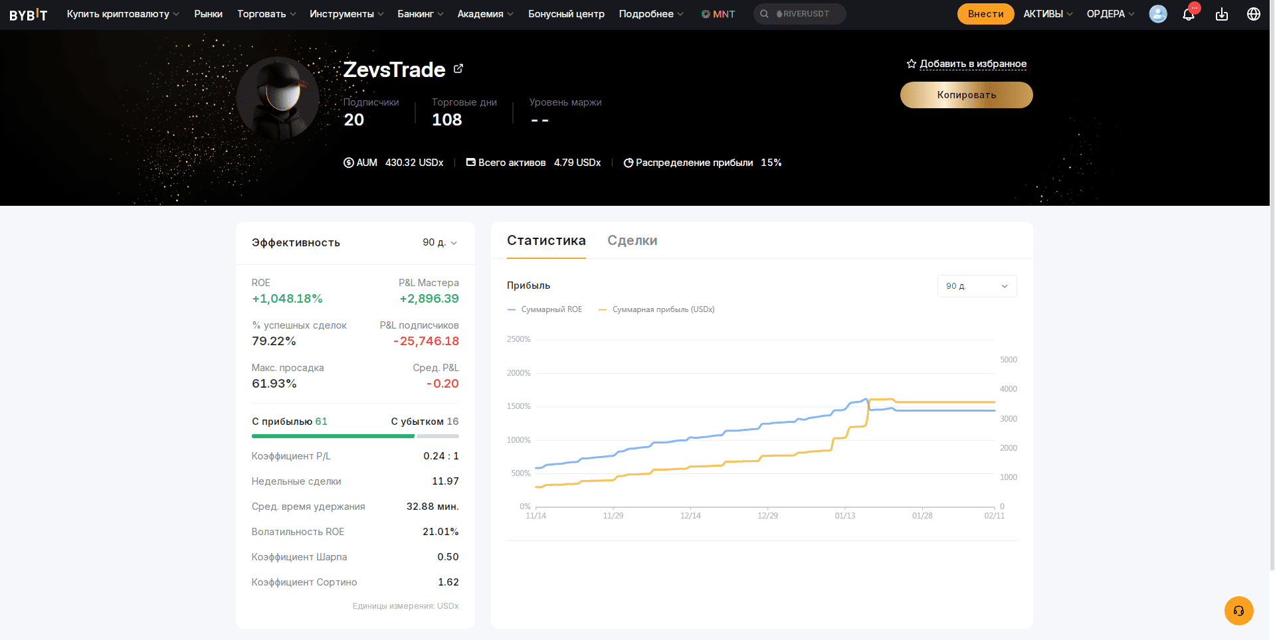Switch to the Статистика tab
The width and height of the screenshot is (1275, 640).
point(546,240)
